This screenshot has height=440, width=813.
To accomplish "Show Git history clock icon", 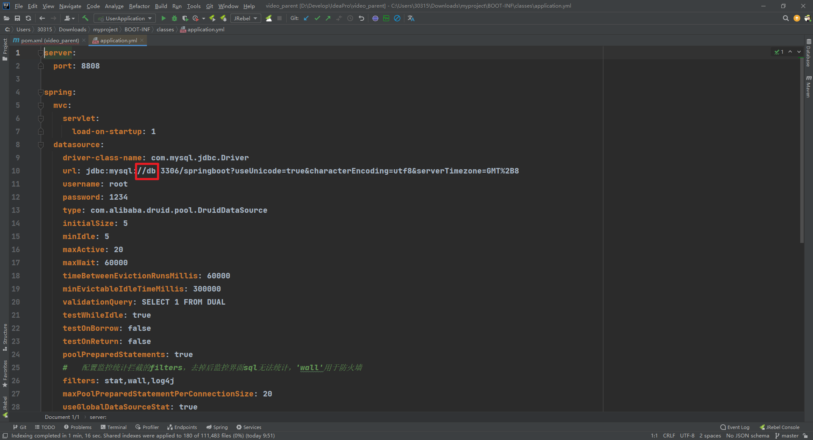I will 350,18.
